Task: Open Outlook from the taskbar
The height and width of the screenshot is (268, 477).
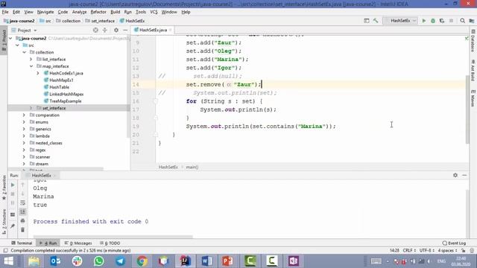Action: [55, 261]
